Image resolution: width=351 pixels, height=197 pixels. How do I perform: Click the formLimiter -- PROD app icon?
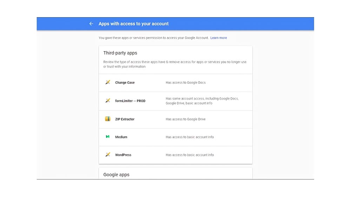tap(108, 101)
